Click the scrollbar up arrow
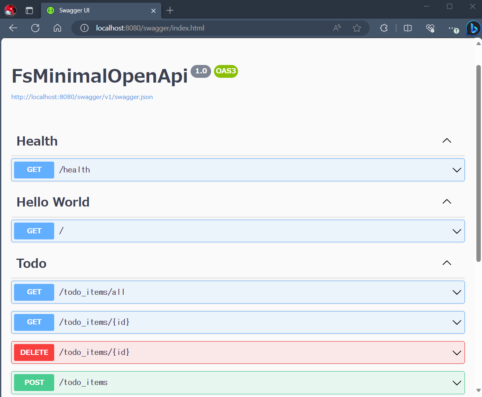Image resolution: width=482 pixels, height=397 pixels. click(x=478, y=43)
